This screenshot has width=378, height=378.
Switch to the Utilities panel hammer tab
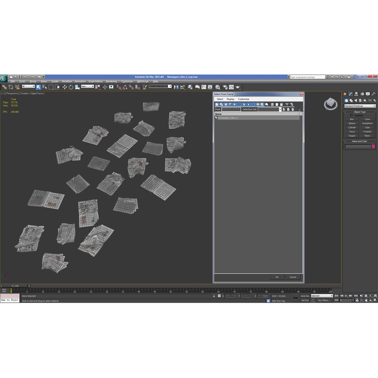373,94
